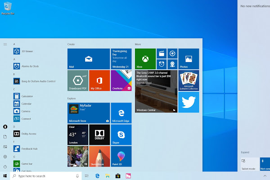Open Settings gear in Start sidebar
The width and height of the screenshot is (270, 180).
pyautogui.click(x=5, y=157)
